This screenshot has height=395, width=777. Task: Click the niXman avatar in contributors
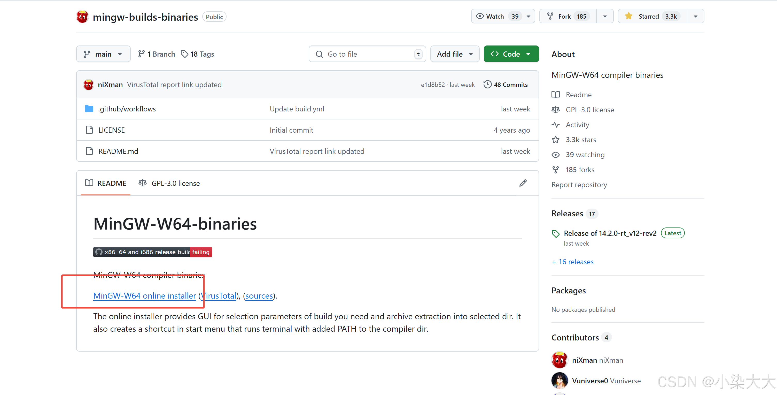[x=559, y=360]
